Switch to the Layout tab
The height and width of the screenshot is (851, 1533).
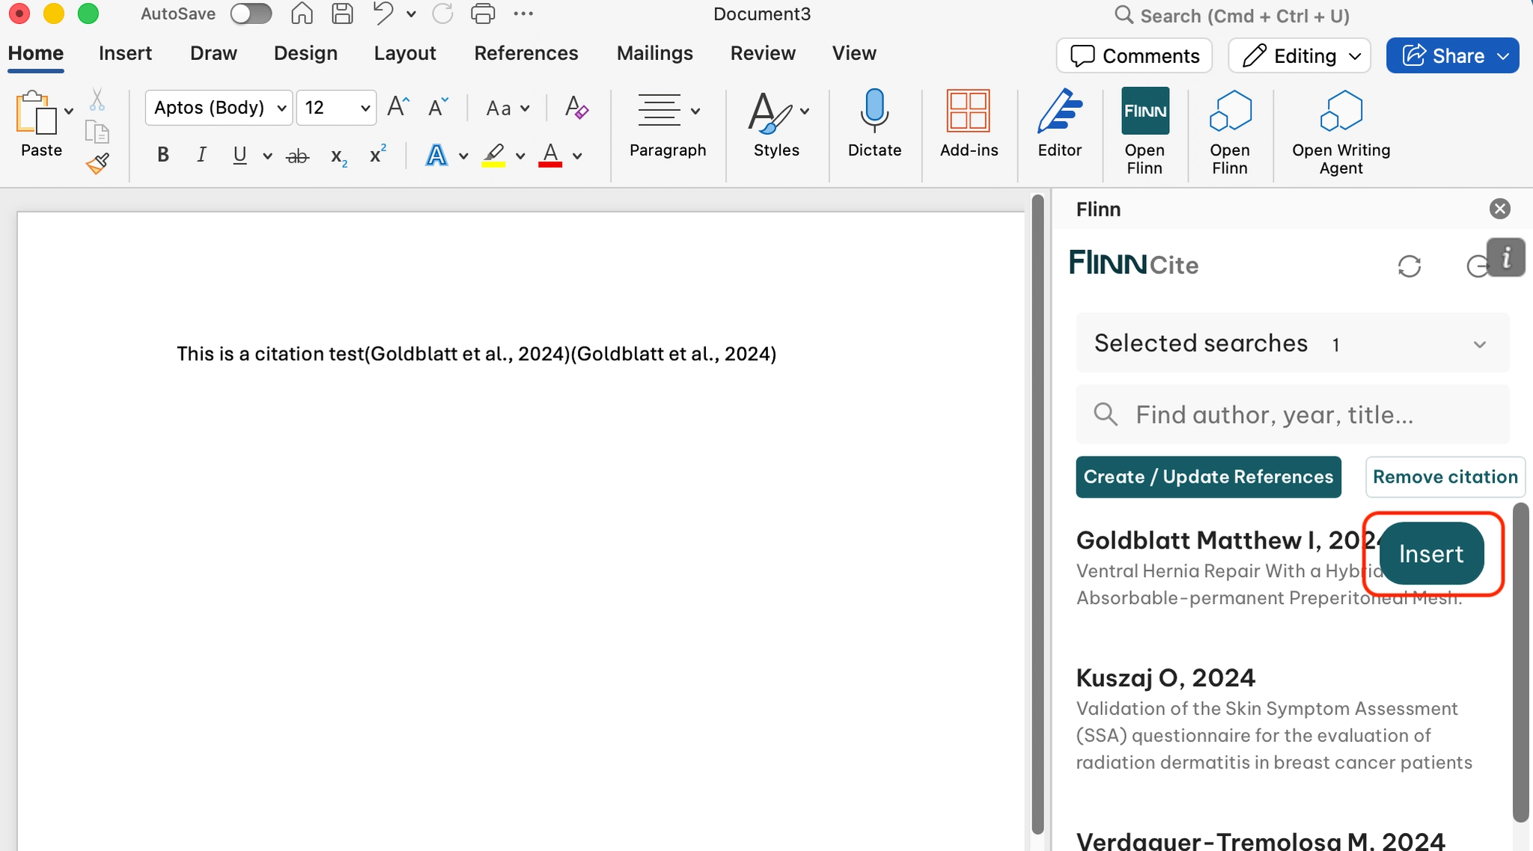(x=405, y=53)
